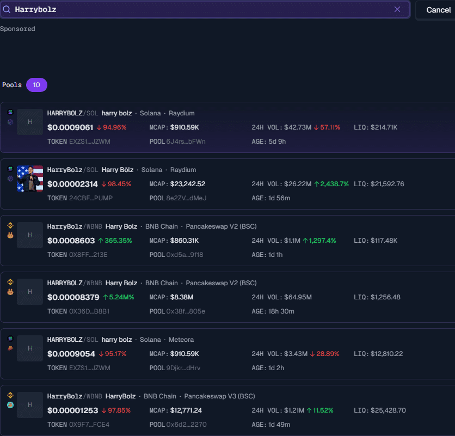Viewport: 455px width, 436px height.
Task: Select the Solana chain icon on the first pool
Action: [10, 113]
